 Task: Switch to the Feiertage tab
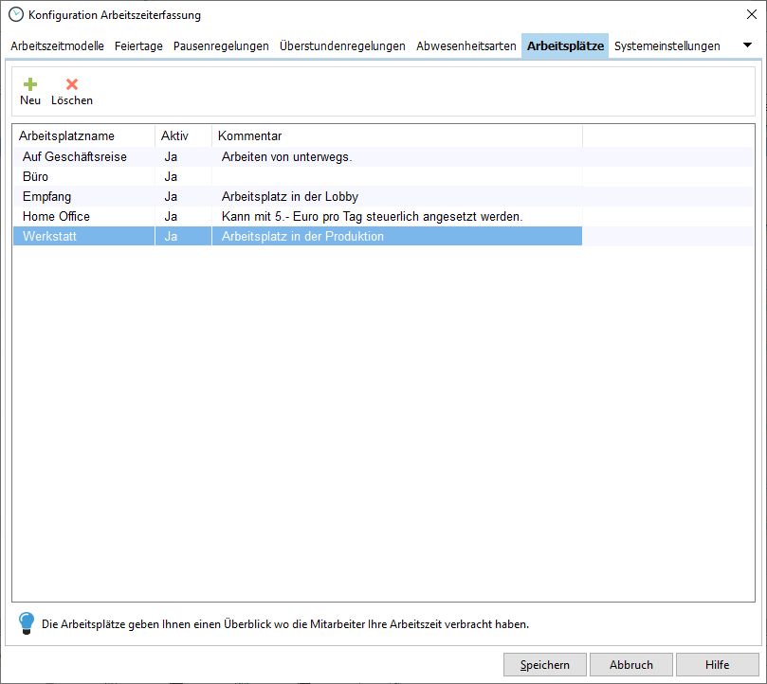(x=138, y=45)
